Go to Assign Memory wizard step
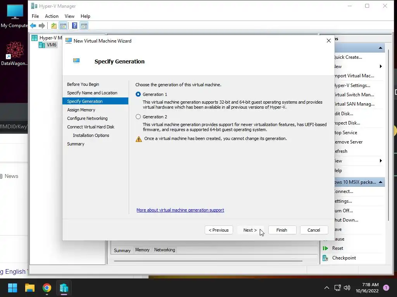Image resolution: width=397 pixels, height=297 pixels. coord(81,110)
